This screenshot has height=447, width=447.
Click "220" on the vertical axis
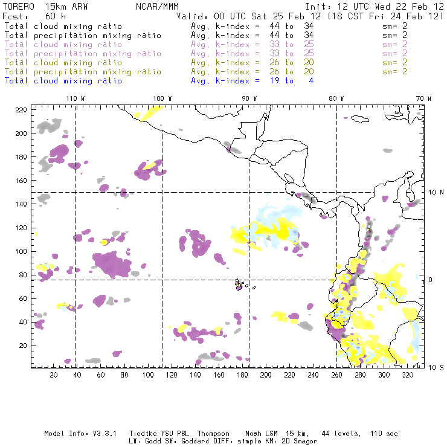point(21,110)
